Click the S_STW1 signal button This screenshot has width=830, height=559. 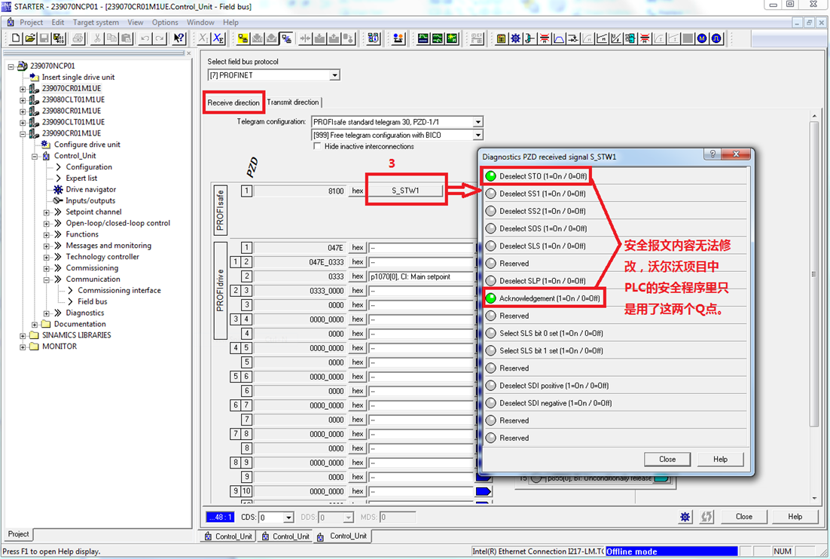coord(405,191)
